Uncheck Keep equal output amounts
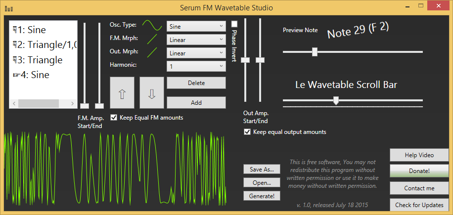 point(247,132)
